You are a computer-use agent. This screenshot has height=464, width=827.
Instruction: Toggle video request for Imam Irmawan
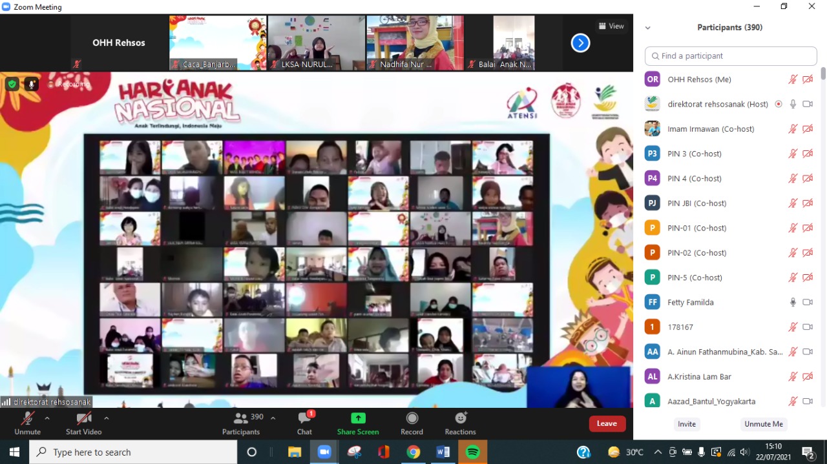808,128
